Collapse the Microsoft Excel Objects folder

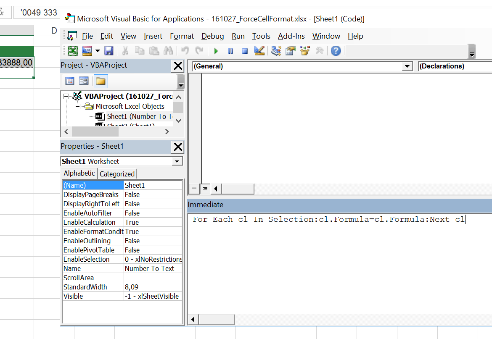[x=77, y=107]
